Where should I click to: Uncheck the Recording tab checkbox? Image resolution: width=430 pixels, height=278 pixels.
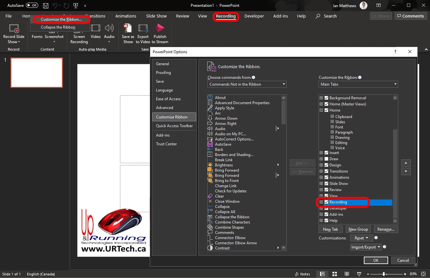coord(327,202)
